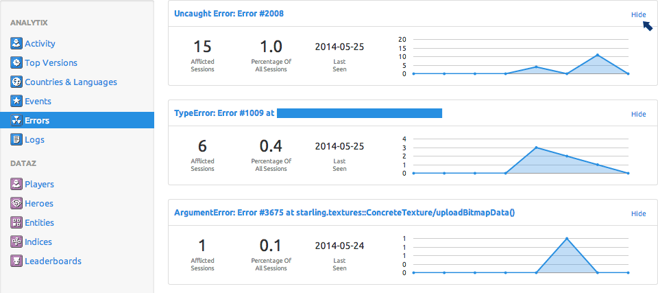Click the Events star icon

[x=16, y=101]
